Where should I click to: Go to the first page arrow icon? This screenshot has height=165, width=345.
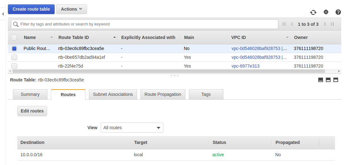click(x=284, y=24)
